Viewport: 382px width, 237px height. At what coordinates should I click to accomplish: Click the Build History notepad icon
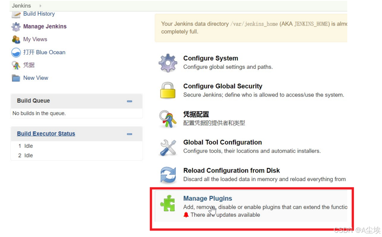(x=16, y=15)
